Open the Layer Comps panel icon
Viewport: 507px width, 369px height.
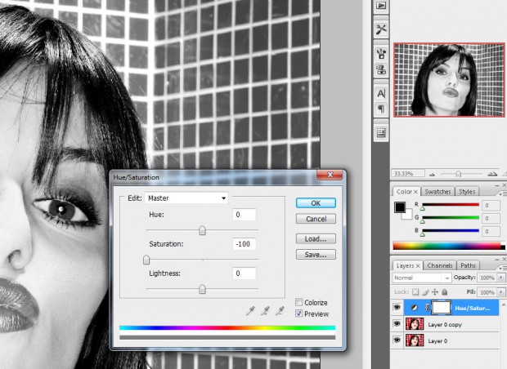(x=381, y=133)
